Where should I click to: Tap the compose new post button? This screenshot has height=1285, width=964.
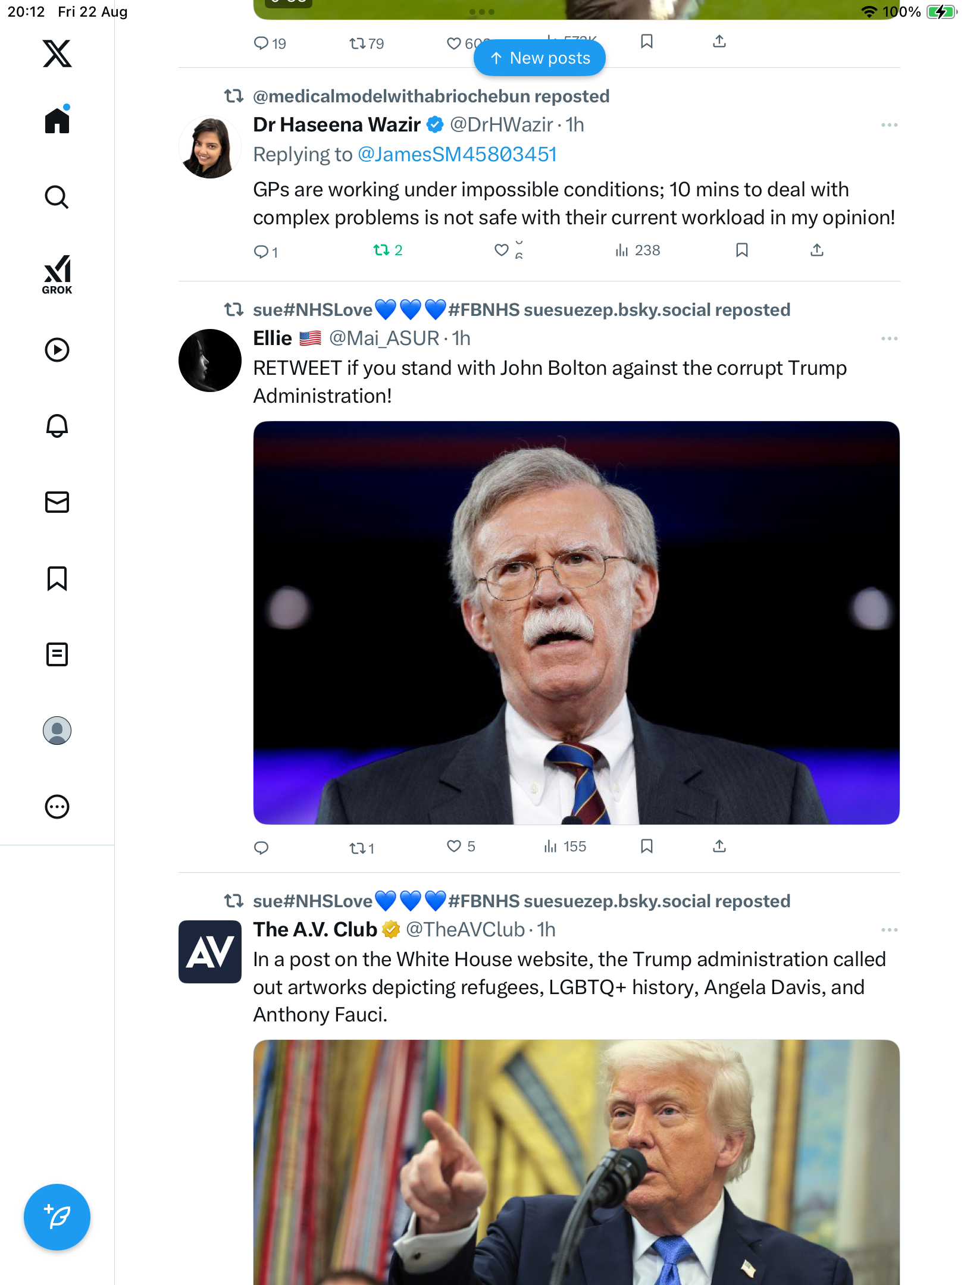57,1217
